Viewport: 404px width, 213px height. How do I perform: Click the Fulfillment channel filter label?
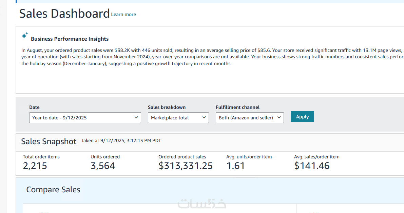(x=237, y=107)
